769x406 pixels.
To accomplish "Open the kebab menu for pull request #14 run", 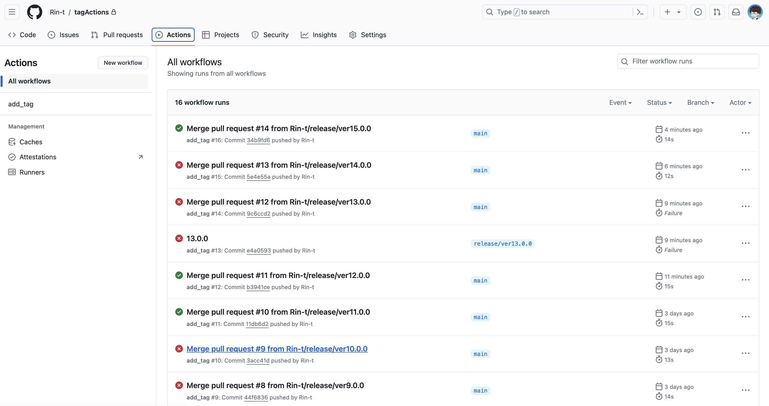I will [x=745, y=133].
